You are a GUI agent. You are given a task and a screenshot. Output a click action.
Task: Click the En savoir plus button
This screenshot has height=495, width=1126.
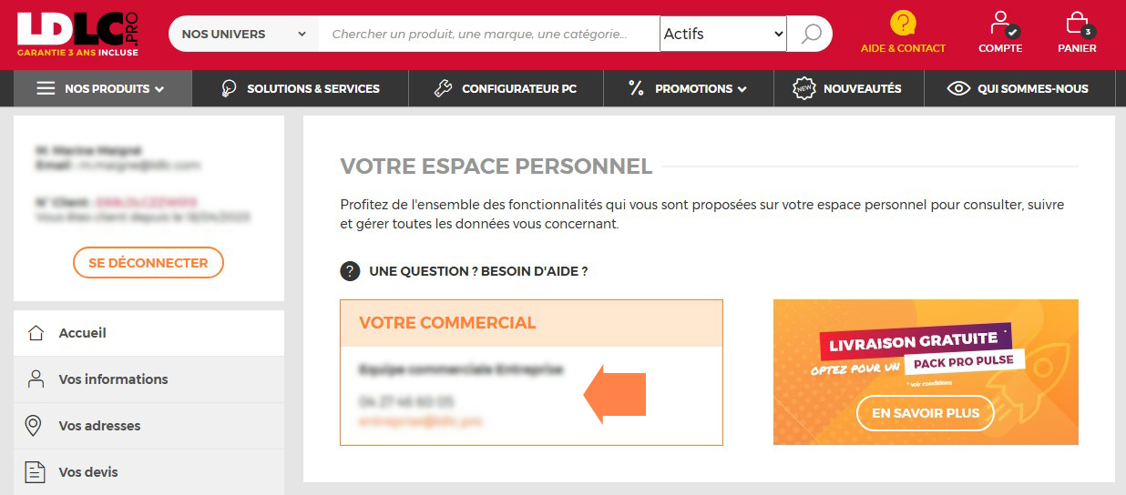tap(926, 413)
